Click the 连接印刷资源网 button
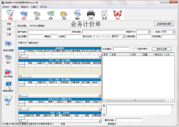 (164, 24)
